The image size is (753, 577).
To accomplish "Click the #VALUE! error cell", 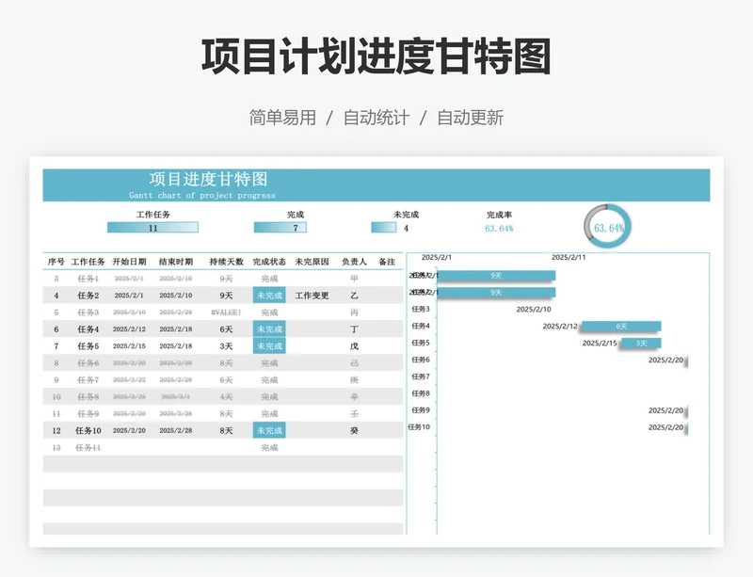I will [226, 313].
